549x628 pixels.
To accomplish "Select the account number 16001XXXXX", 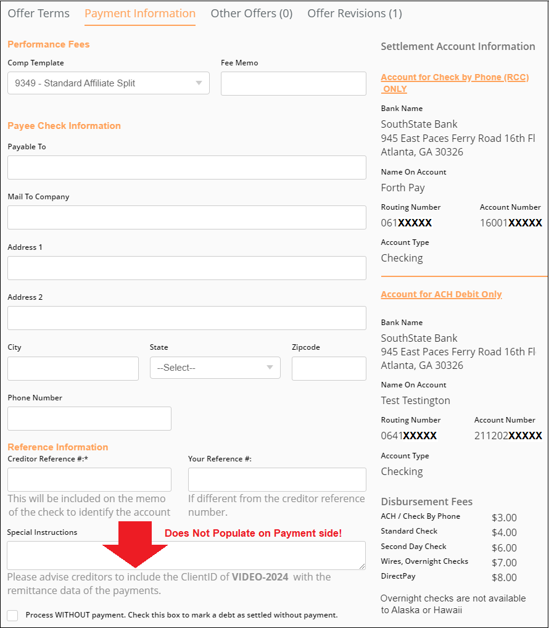I will click(511, 223).
